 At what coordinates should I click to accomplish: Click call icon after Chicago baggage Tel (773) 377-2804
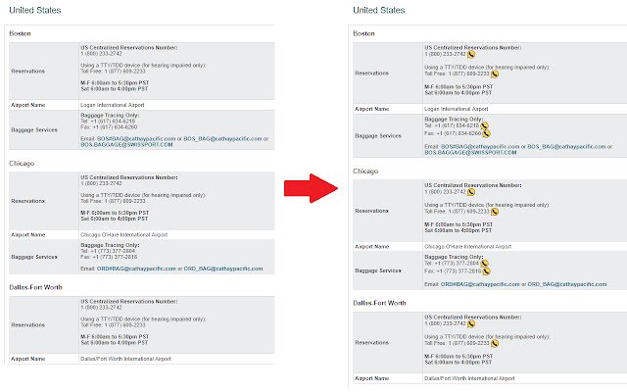(x=484, y=264)
